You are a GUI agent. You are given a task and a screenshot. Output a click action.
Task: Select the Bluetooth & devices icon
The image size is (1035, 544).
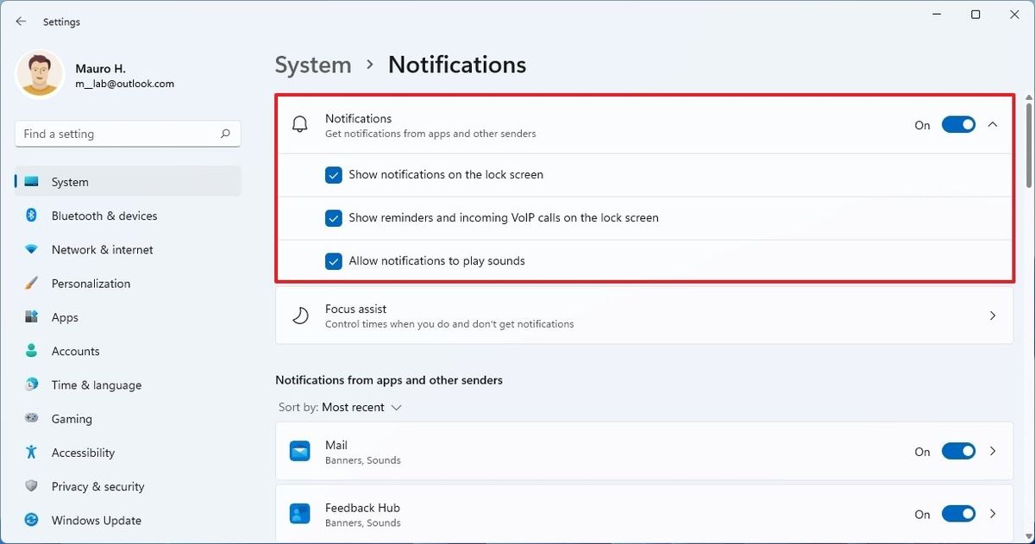pyautogui.click(x=30, y=216)
